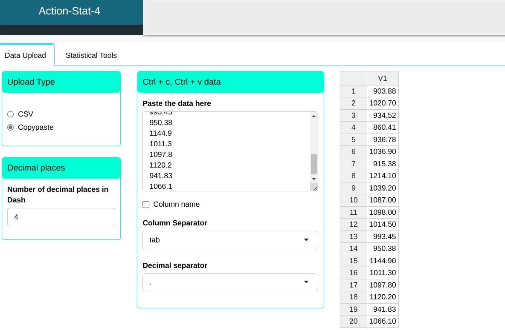Switch to the Statistical Tools tab
505x330 pixels.
click(x=91, y=55)
